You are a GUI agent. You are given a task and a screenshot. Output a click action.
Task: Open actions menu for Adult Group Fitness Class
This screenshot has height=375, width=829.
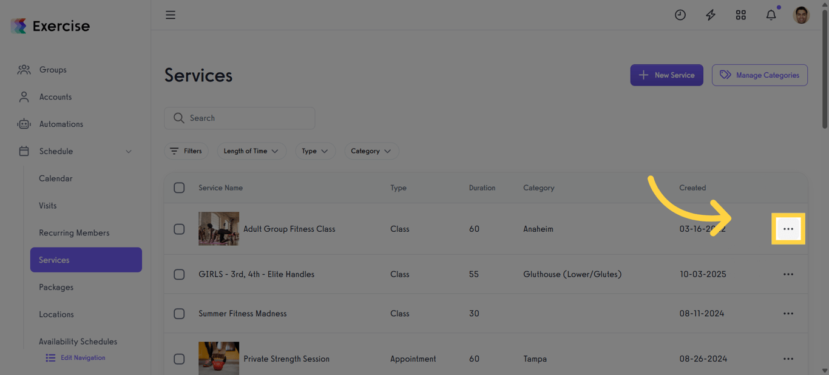788,229
